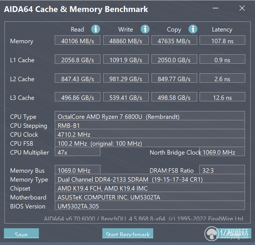The height and width of the screenshot is (245, 255).
Task: Click the DRAM:FSB Ratio 32:3 field
Action: click(222, 170)
